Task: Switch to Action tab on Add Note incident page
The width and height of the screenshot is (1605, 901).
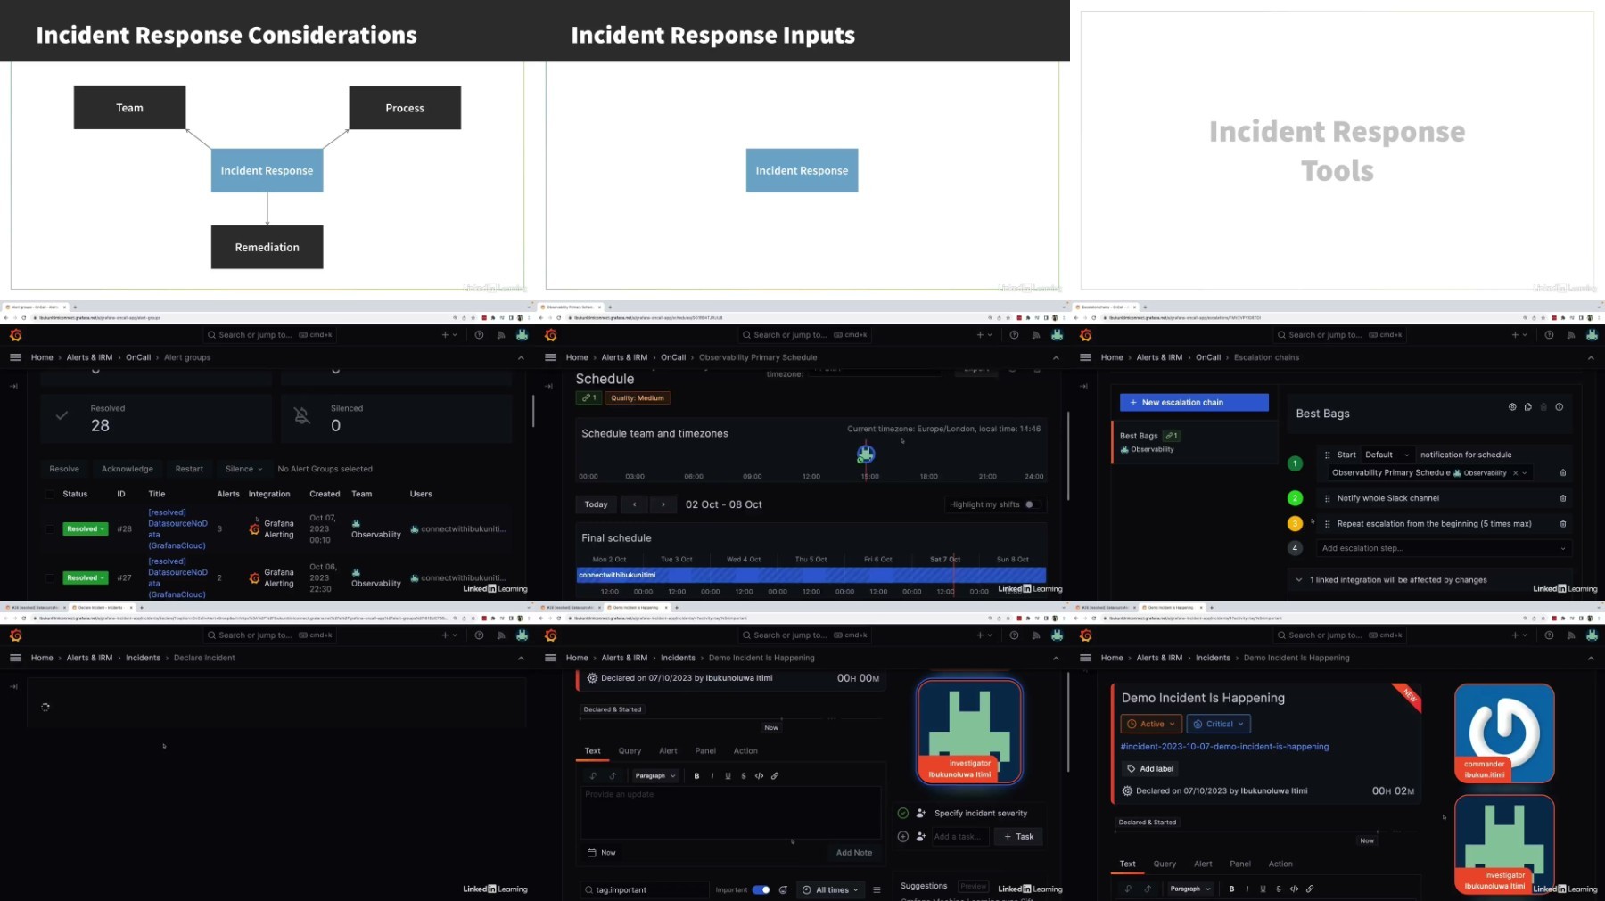Action: point(745,751)
